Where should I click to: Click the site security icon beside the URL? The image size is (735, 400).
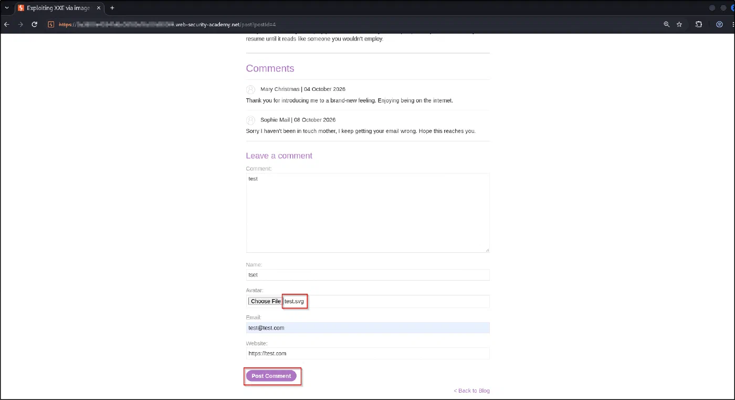51,24
